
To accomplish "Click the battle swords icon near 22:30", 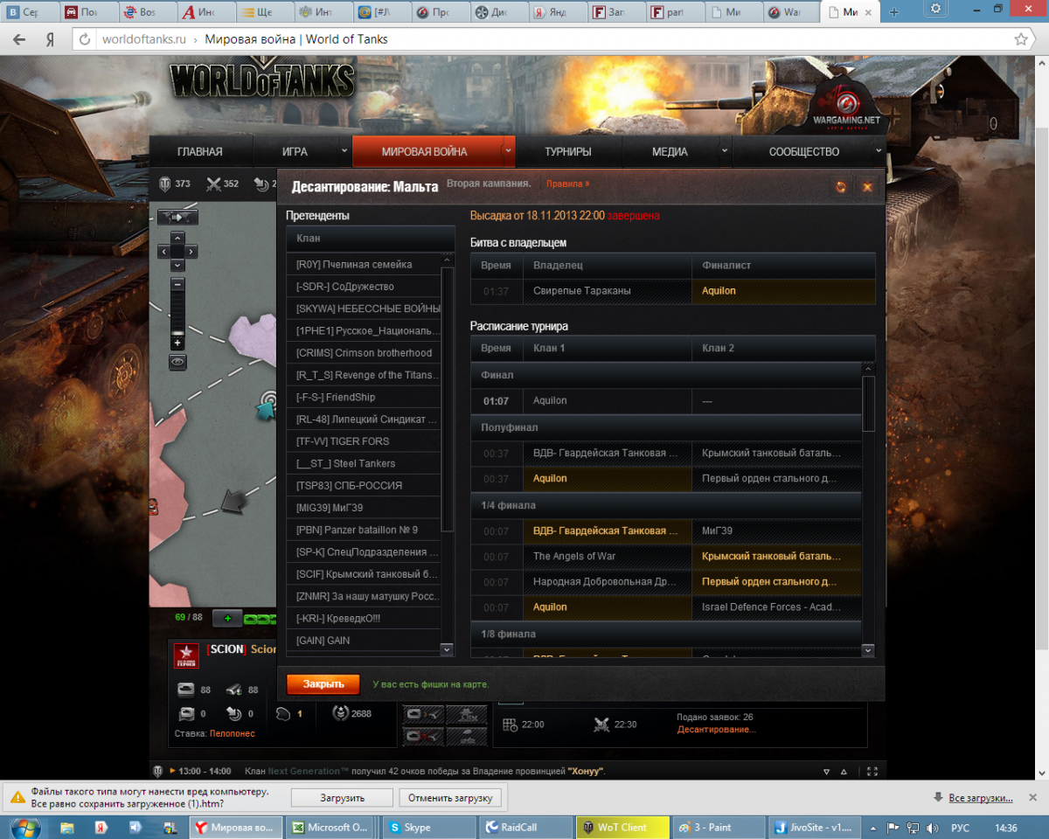I will click(601, 724).
